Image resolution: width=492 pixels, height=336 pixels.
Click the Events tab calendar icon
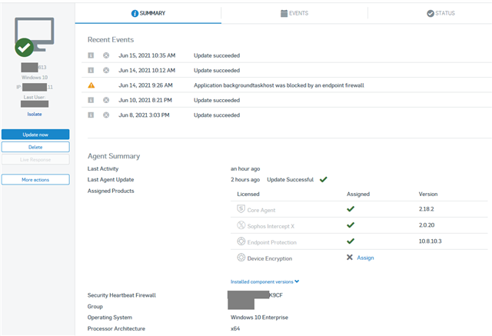pos(284,14)
